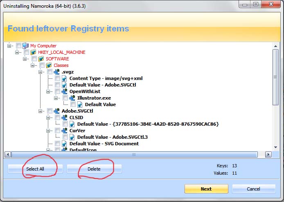Collapse the CurVer node
Screen dimensions: 284x202
[x=48, y=131]
